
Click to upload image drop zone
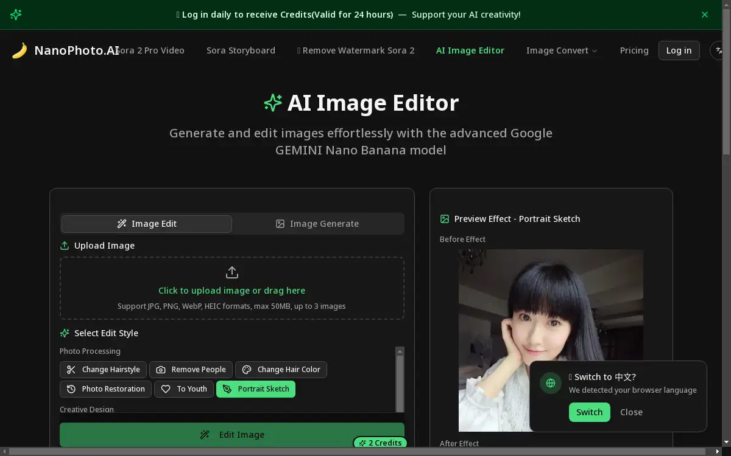point(231,288)
